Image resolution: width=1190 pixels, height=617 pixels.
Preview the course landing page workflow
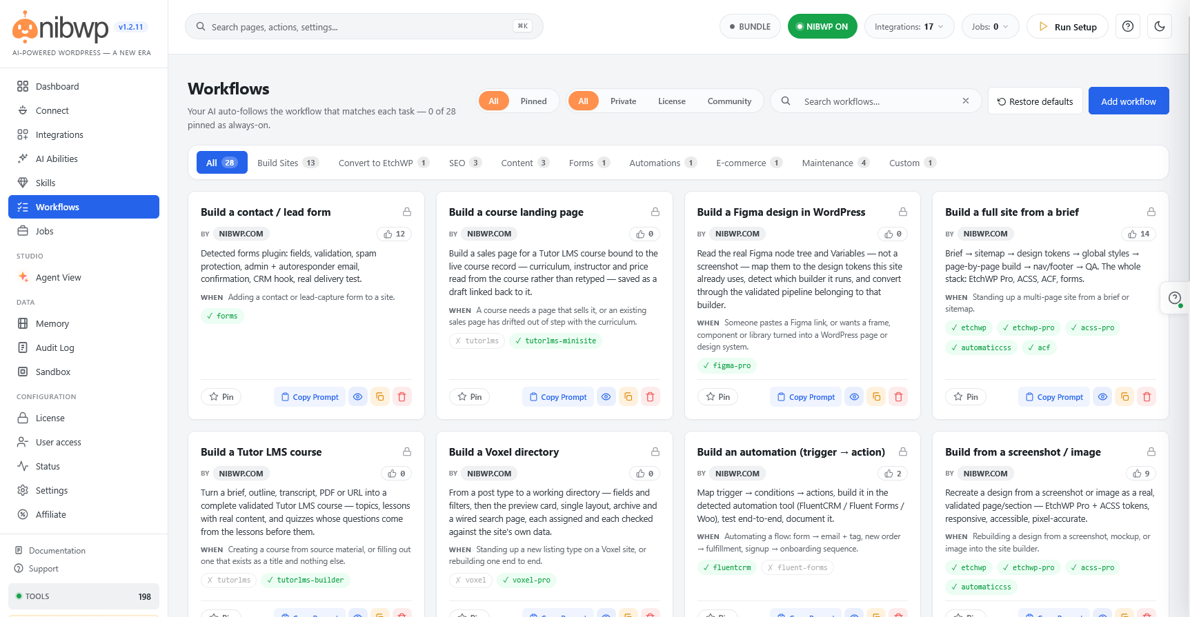pyautogui.click(x=606, y=396)
